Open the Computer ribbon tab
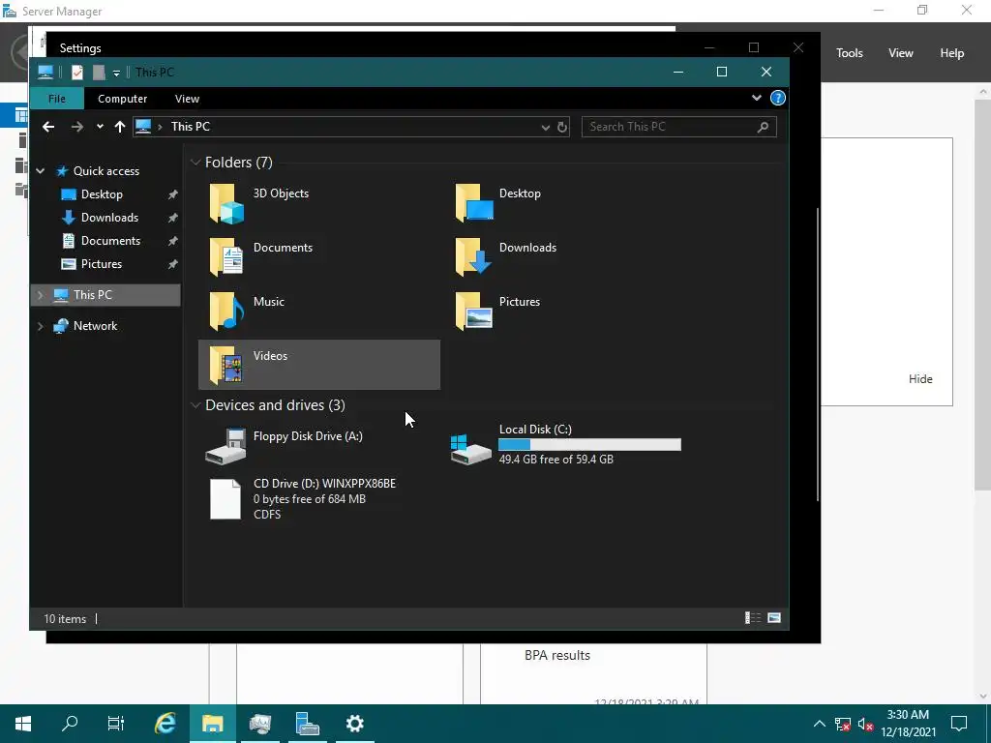991x743 pixels. [122, 99]
